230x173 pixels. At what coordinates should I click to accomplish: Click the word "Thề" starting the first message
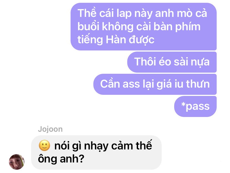point(87,13)
